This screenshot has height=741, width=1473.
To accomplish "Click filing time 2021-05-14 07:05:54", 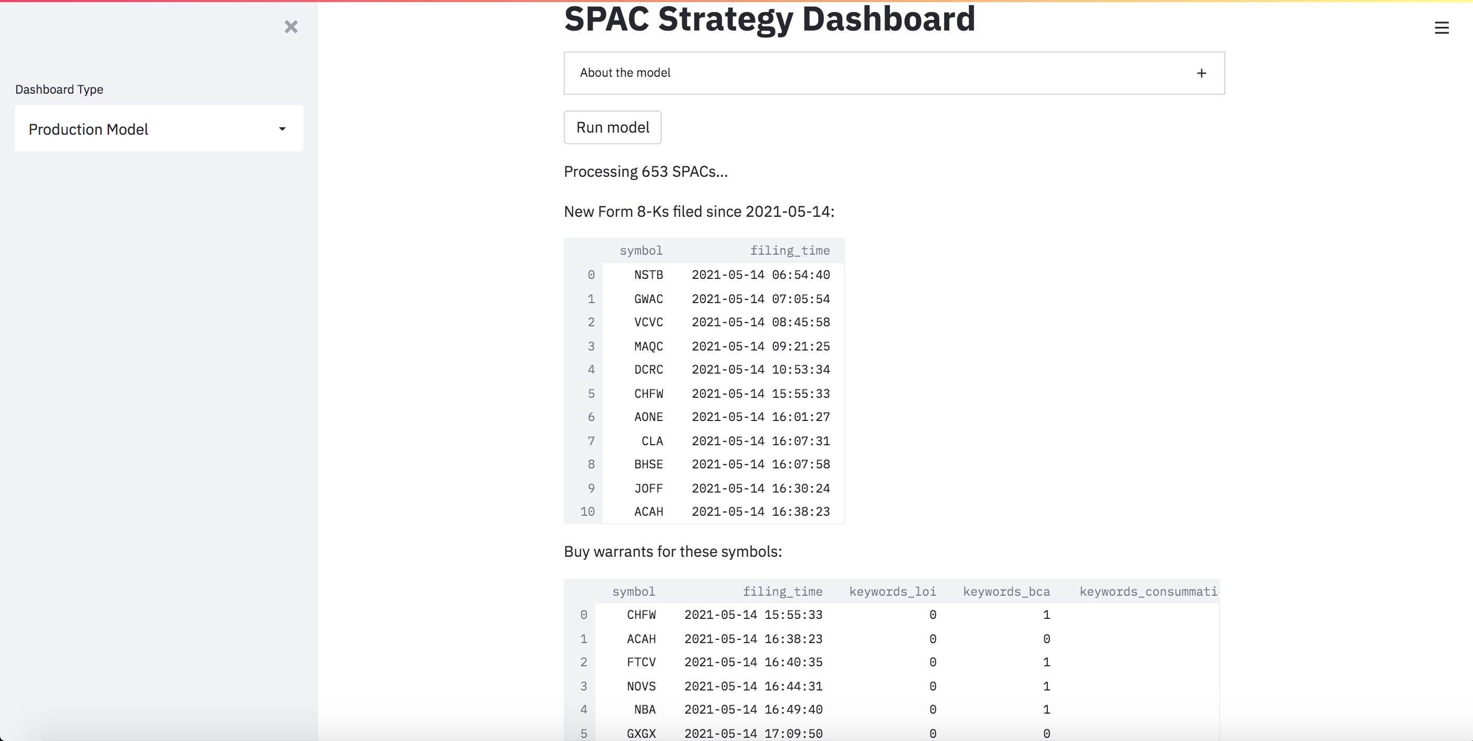I will click(761, 299).
